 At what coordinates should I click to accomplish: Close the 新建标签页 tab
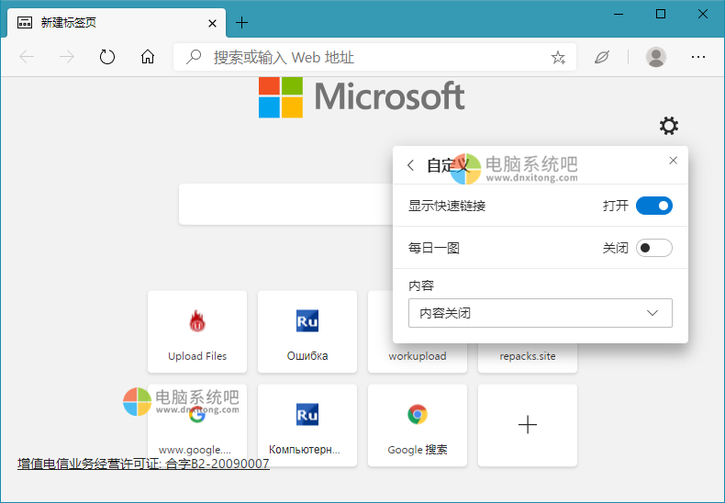[x=212, y=23]
